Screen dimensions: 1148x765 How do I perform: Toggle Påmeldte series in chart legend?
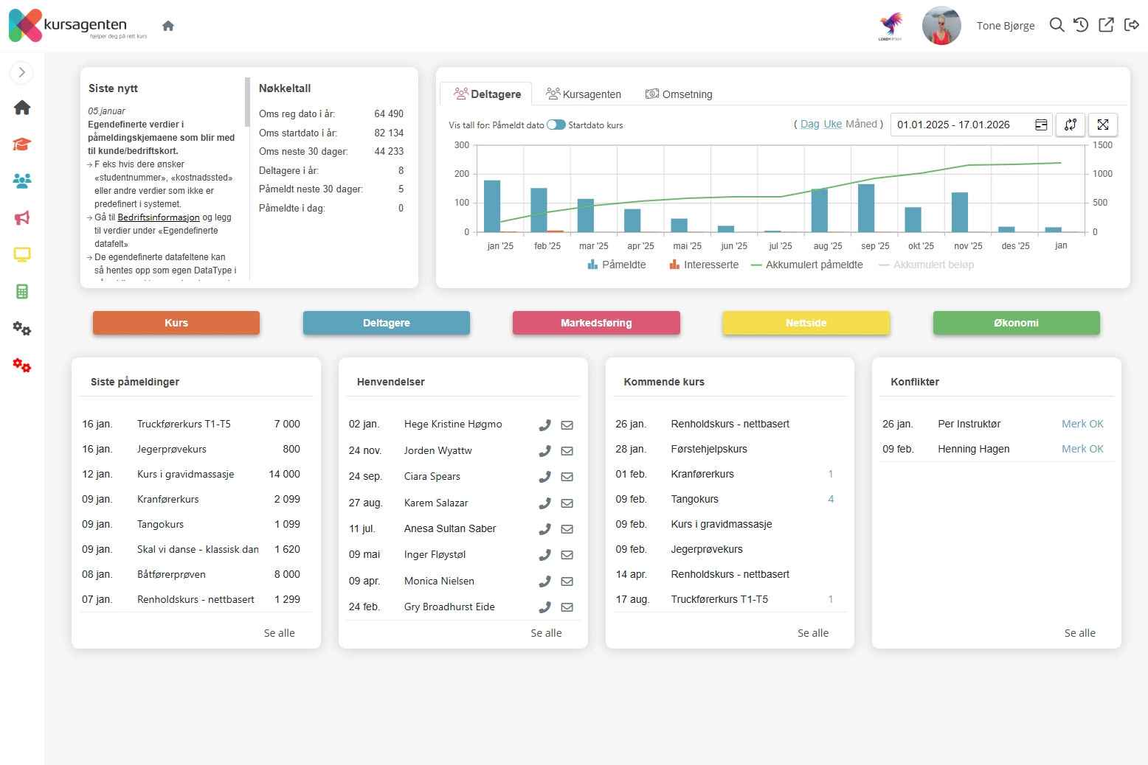point(616,265)
